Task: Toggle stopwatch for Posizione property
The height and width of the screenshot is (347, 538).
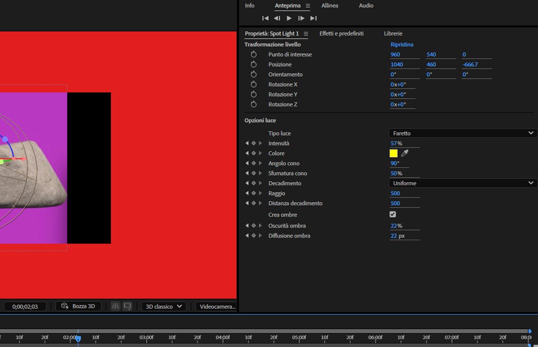Action: click(254, 64)
